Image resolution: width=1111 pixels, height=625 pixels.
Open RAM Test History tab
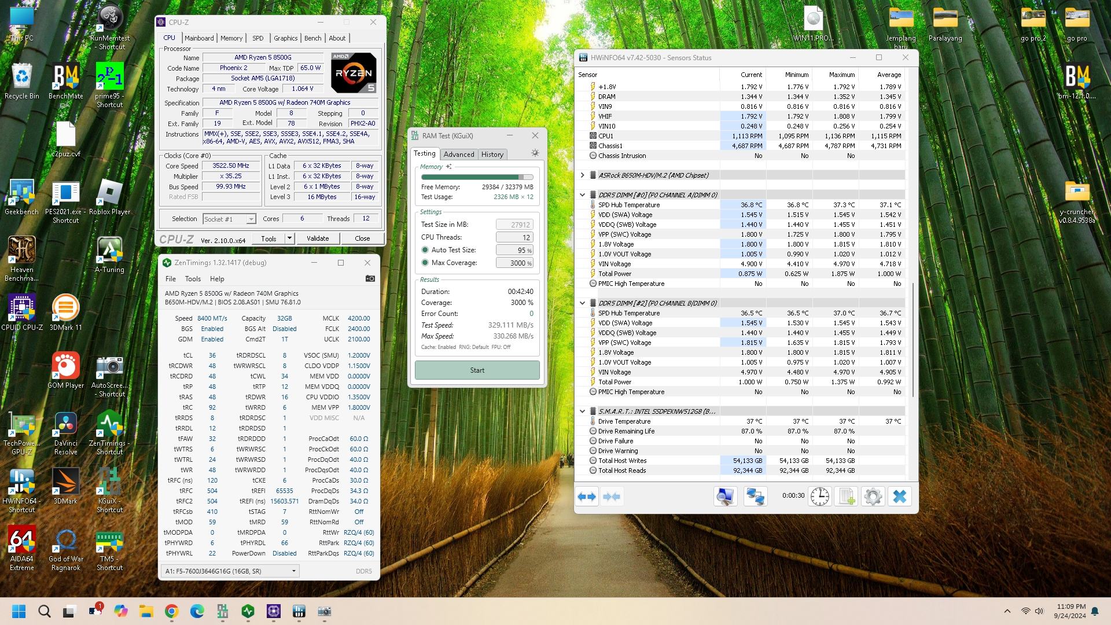coord(492,155)
